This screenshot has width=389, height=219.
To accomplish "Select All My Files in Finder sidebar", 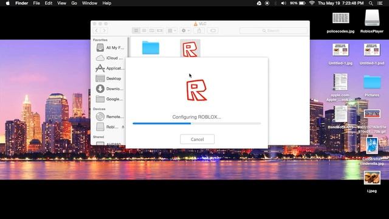I will (x=110, y=47).
